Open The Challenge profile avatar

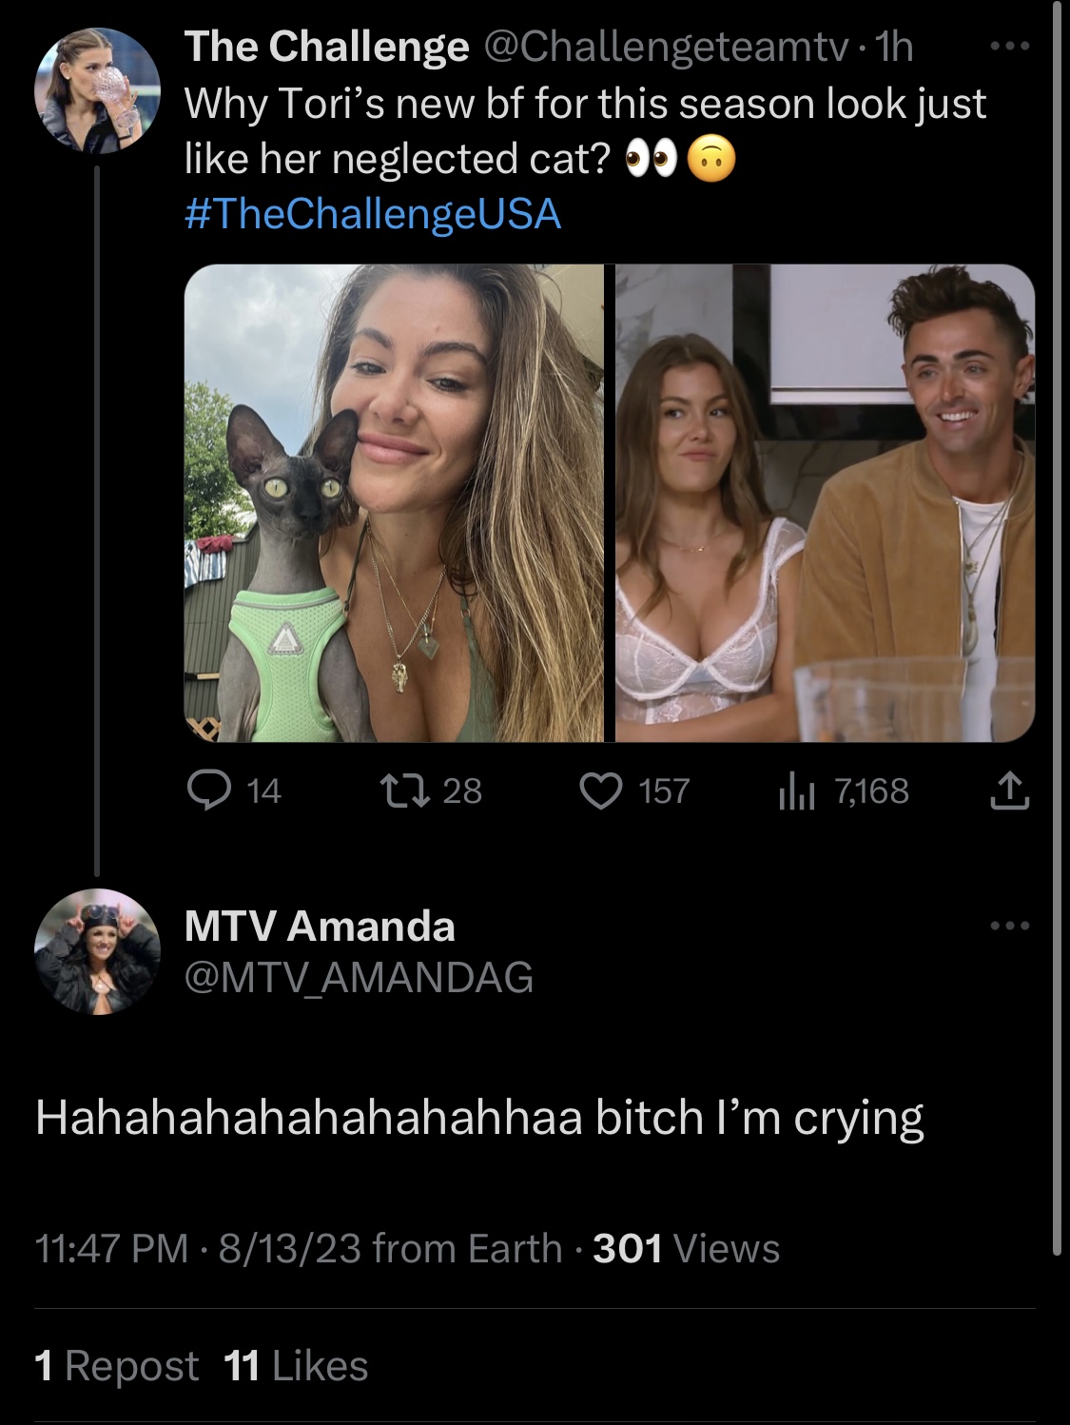97,91
